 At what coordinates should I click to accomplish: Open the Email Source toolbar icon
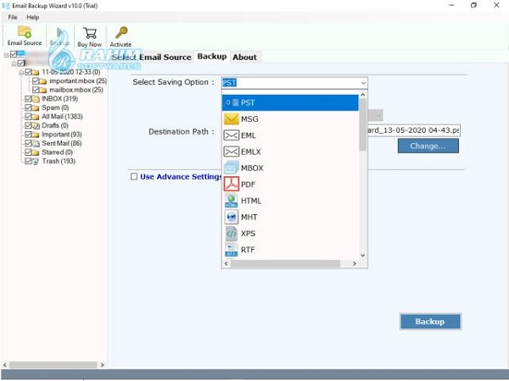[x=25, y=32]
